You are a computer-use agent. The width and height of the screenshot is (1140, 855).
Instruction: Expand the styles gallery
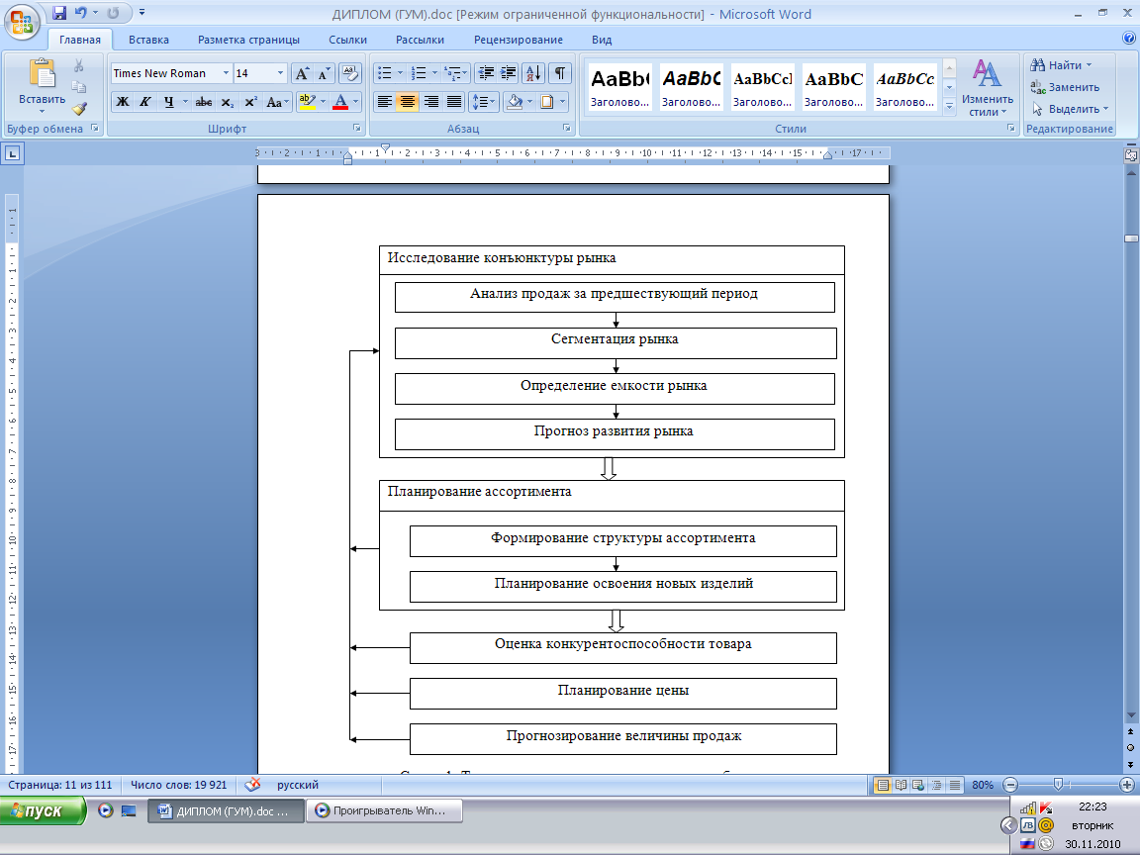coord(950,106)
